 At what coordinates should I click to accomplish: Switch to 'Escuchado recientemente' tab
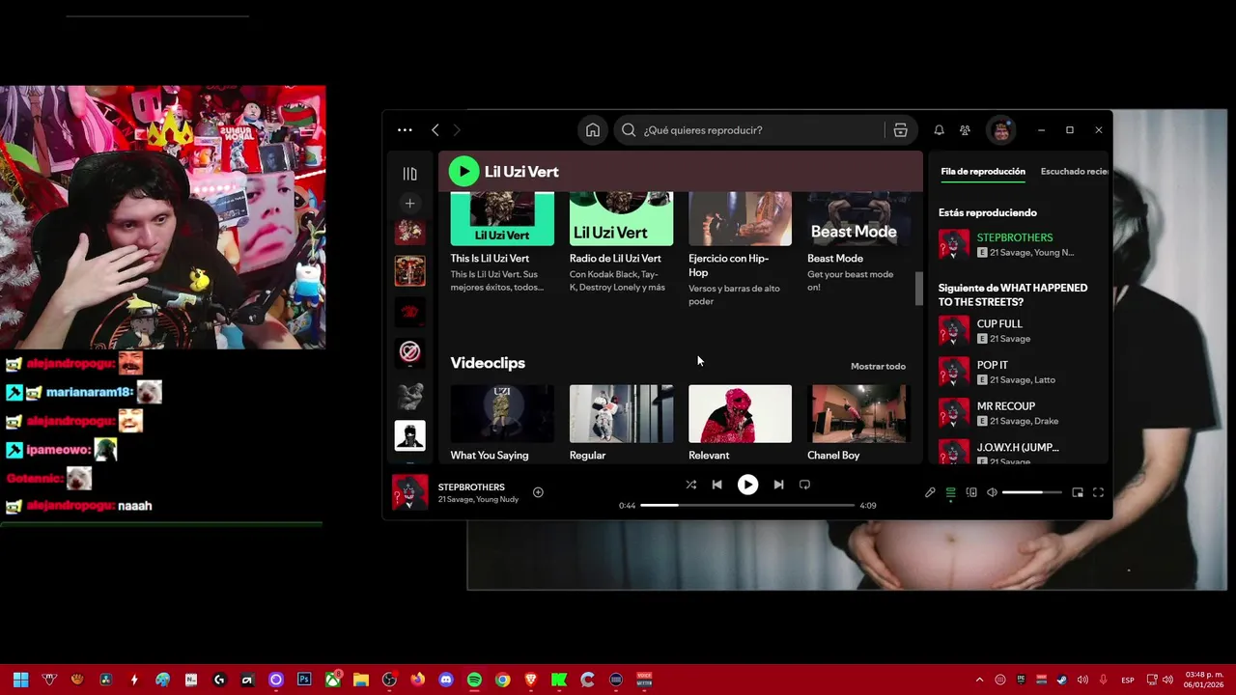1075,172
